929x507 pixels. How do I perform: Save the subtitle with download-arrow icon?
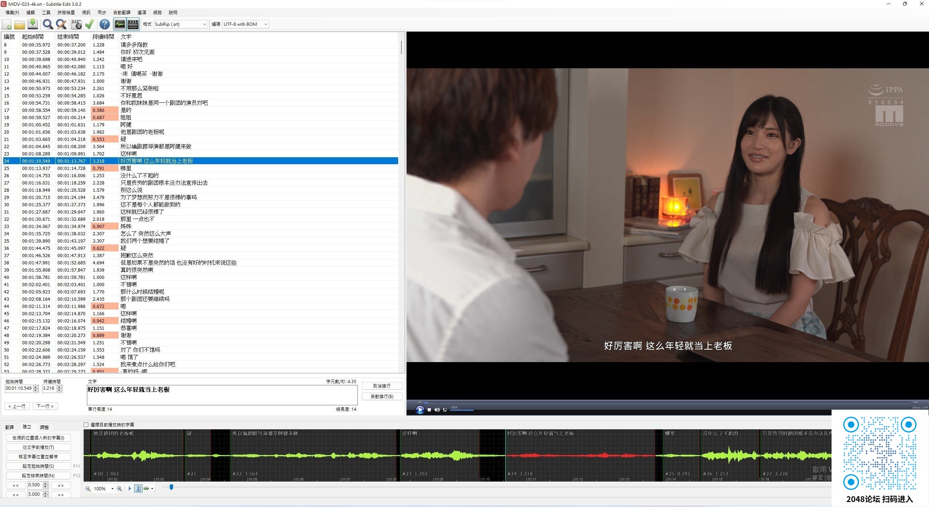pyautogui.click(x=32, y=24)
